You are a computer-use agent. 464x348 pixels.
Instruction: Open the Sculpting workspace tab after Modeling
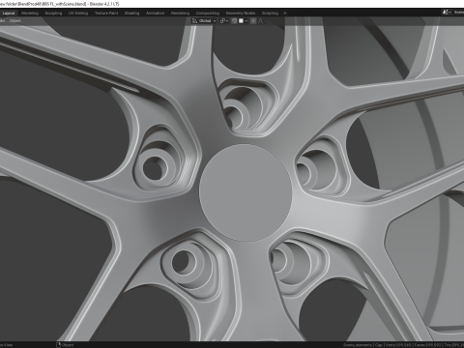click(53, 14)
